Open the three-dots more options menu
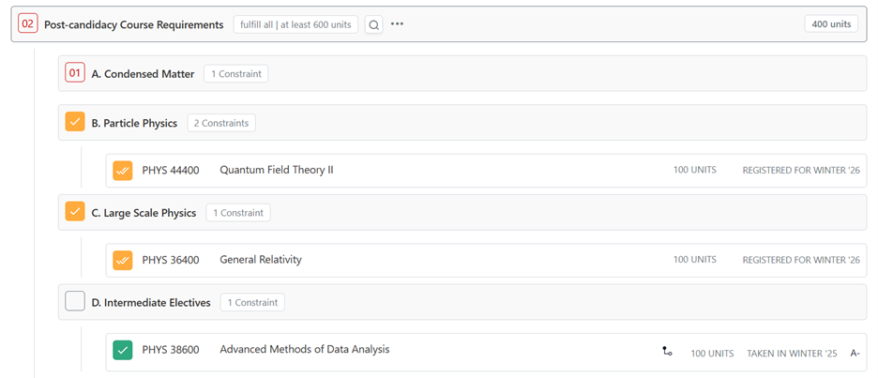 397,24
